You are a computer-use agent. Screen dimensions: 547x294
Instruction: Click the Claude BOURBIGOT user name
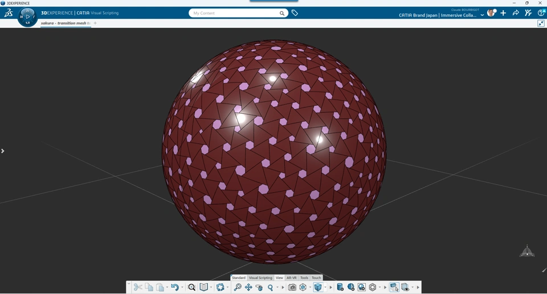[x=465, y=10]
